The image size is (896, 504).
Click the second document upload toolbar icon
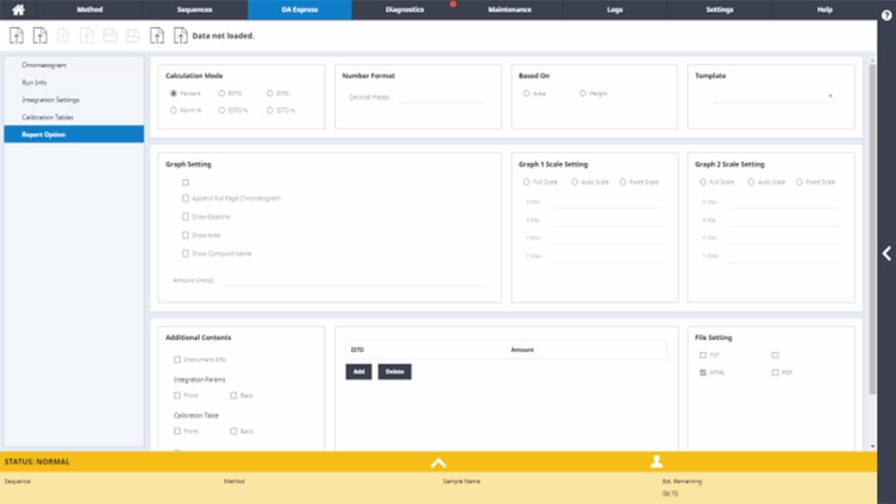click(40, 35)
